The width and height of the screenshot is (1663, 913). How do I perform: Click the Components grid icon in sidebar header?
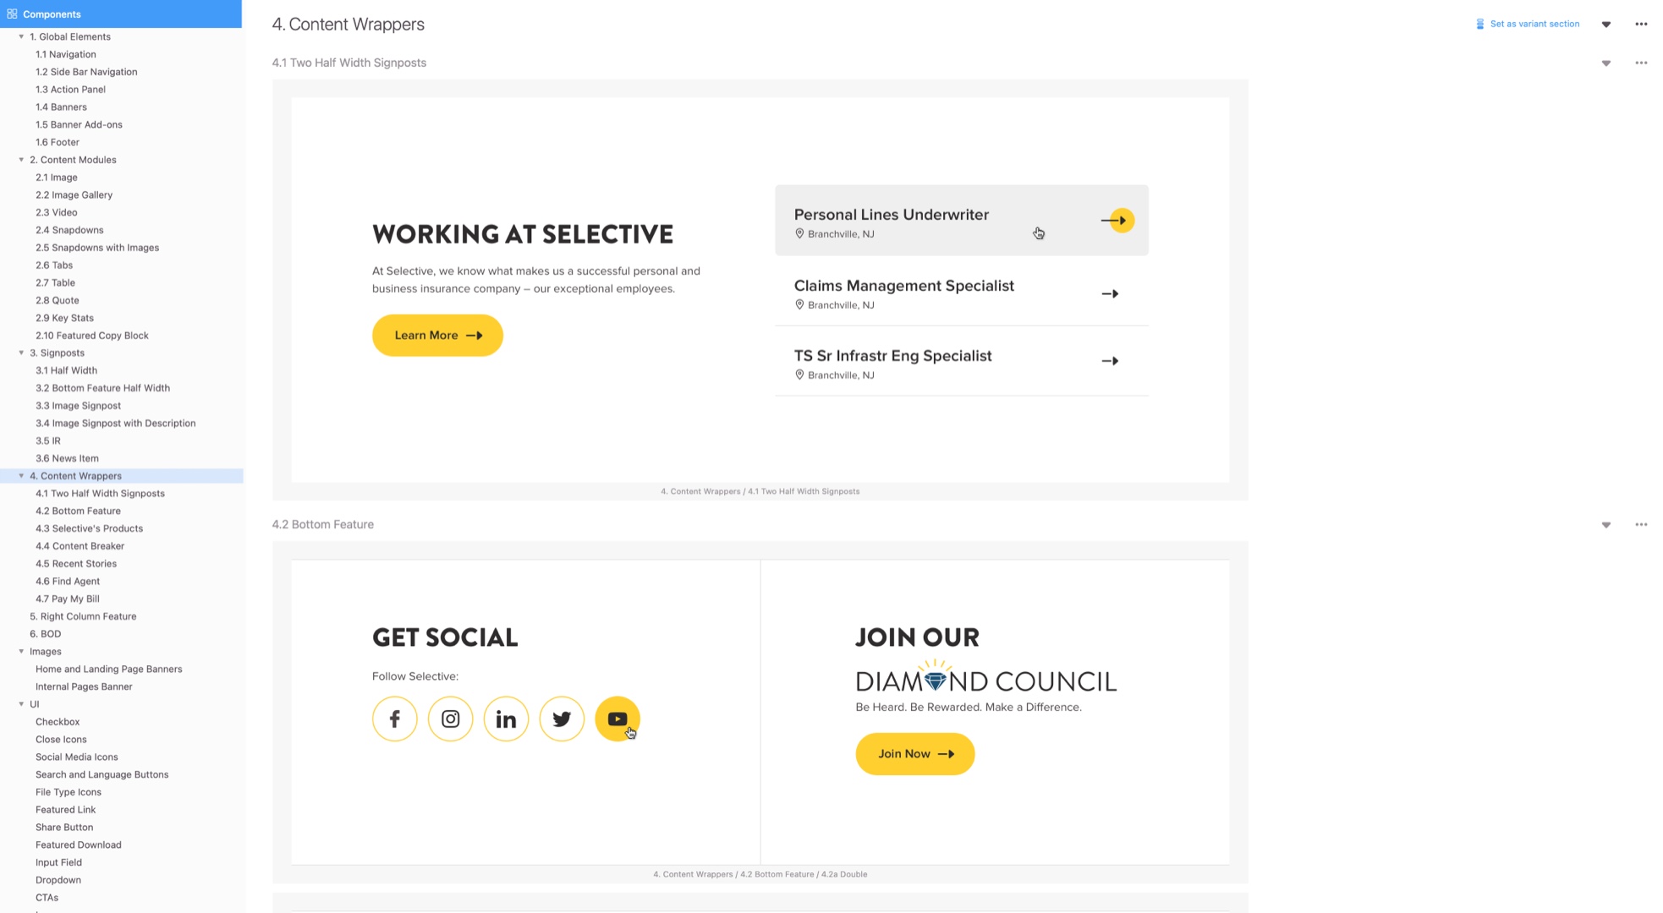click(12, 14)
